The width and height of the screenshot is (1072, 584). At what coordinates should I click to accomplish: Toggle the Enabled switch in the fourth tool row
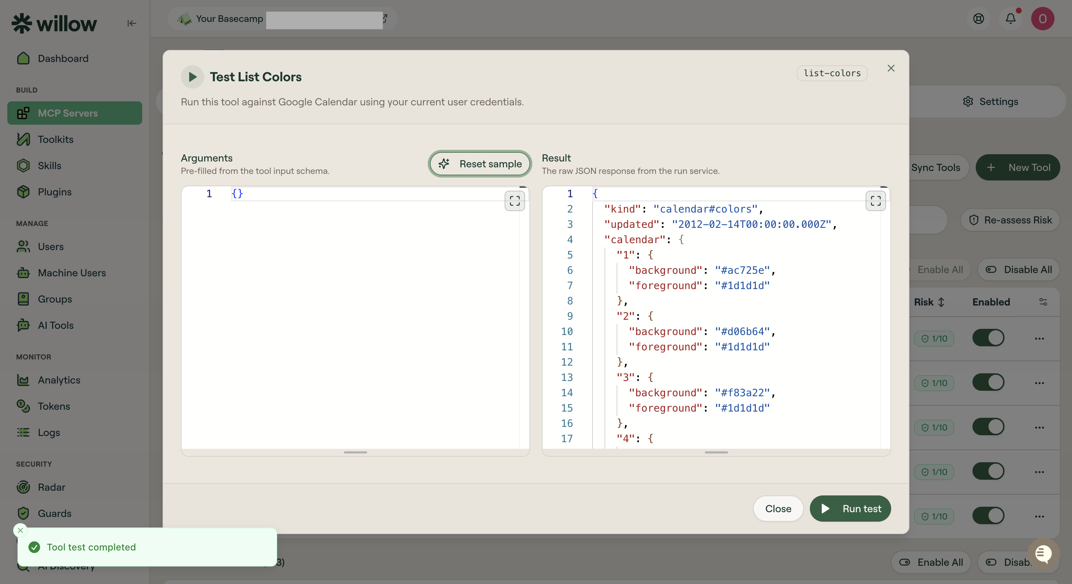[x=989, y=471]
